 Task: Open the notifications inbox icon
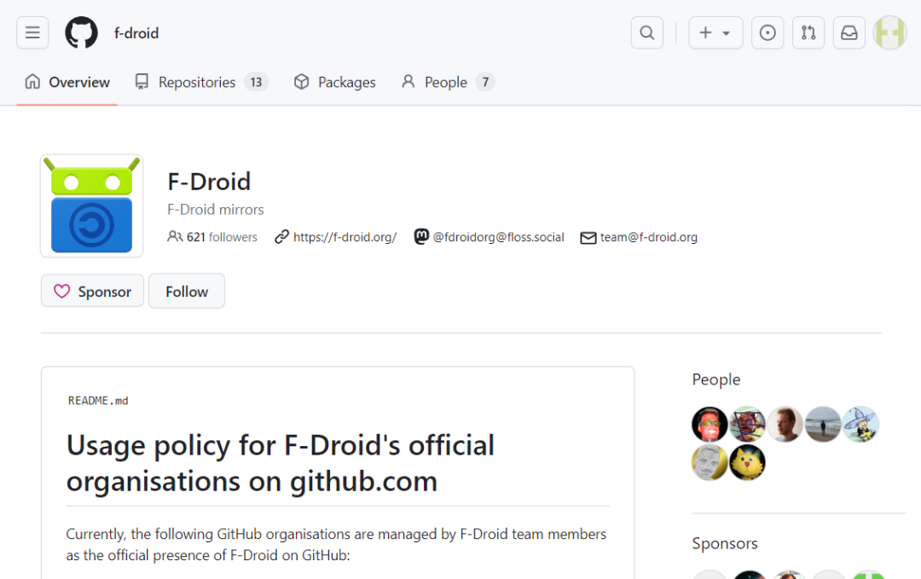tap(849, 33)
